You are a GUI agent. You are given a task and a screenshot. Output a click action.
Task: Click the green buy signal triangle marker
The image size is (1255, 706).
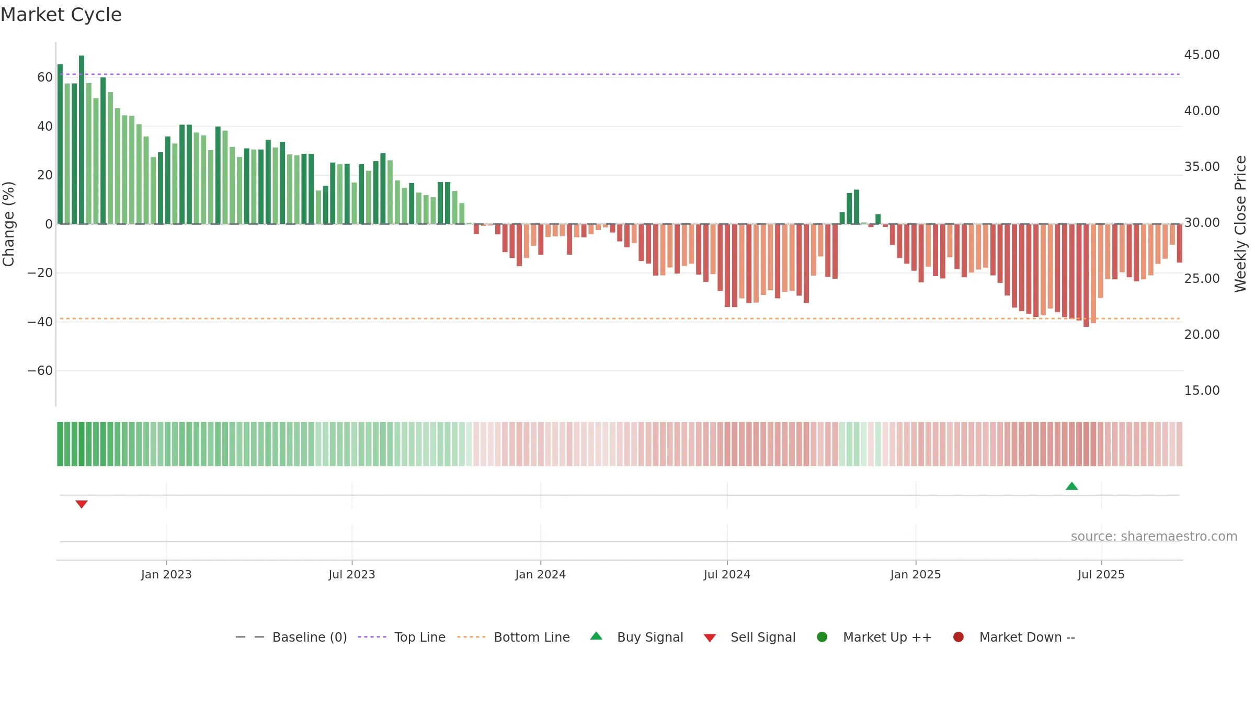pos(1071,486)
